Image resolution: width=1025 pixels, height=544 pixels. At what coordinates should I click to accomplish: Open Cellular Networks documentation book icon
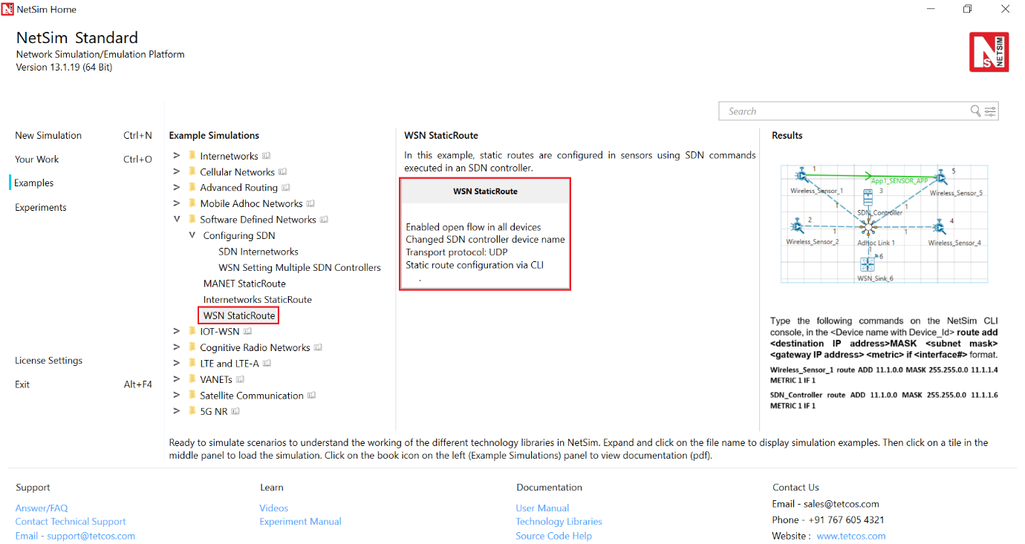pos(282,172)
